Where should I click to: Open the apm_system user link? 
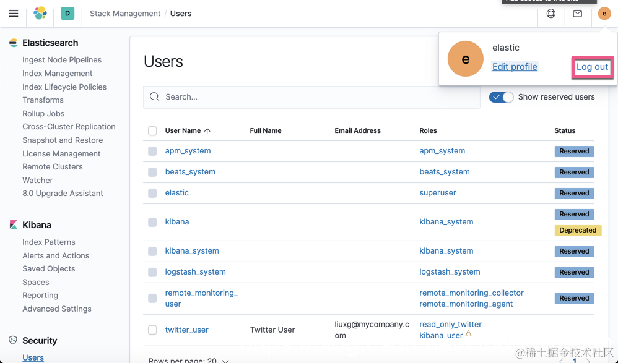[188, 151]
